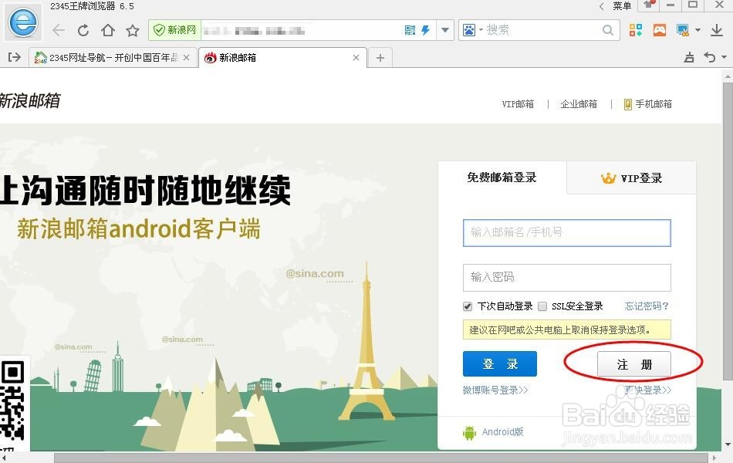Enable the SSL安全登录 checkbox
733x463 pixels.
pos(542,306)
